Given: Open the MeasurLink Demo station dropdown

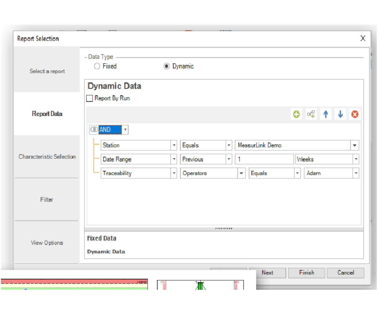Looking at the screenshot, I should 355,146.
